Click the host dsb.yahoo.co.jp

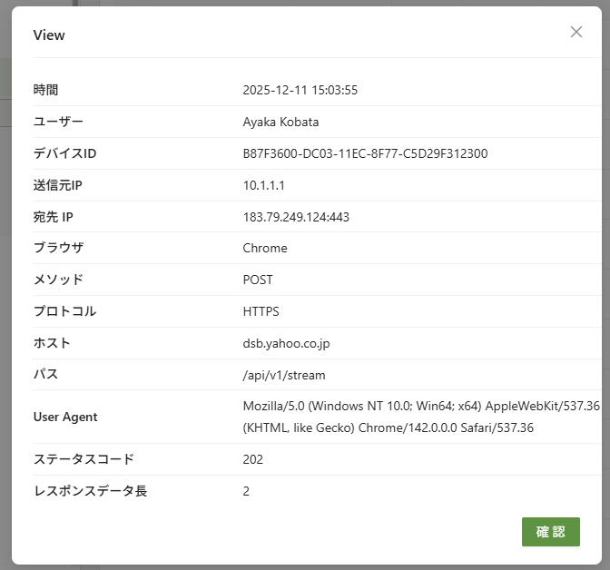pos(287,343)
